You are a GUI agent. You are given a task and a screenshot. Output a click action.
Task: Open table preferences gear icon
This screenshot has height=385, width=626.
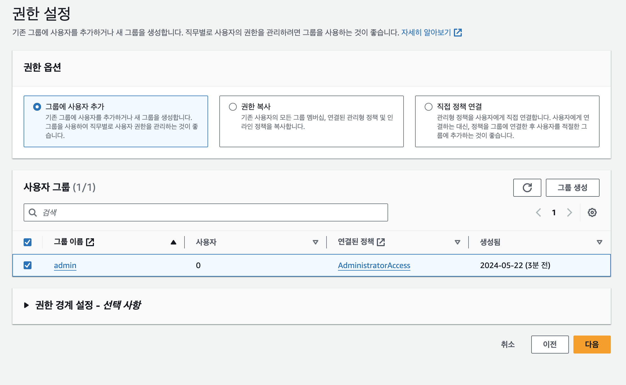592,212
